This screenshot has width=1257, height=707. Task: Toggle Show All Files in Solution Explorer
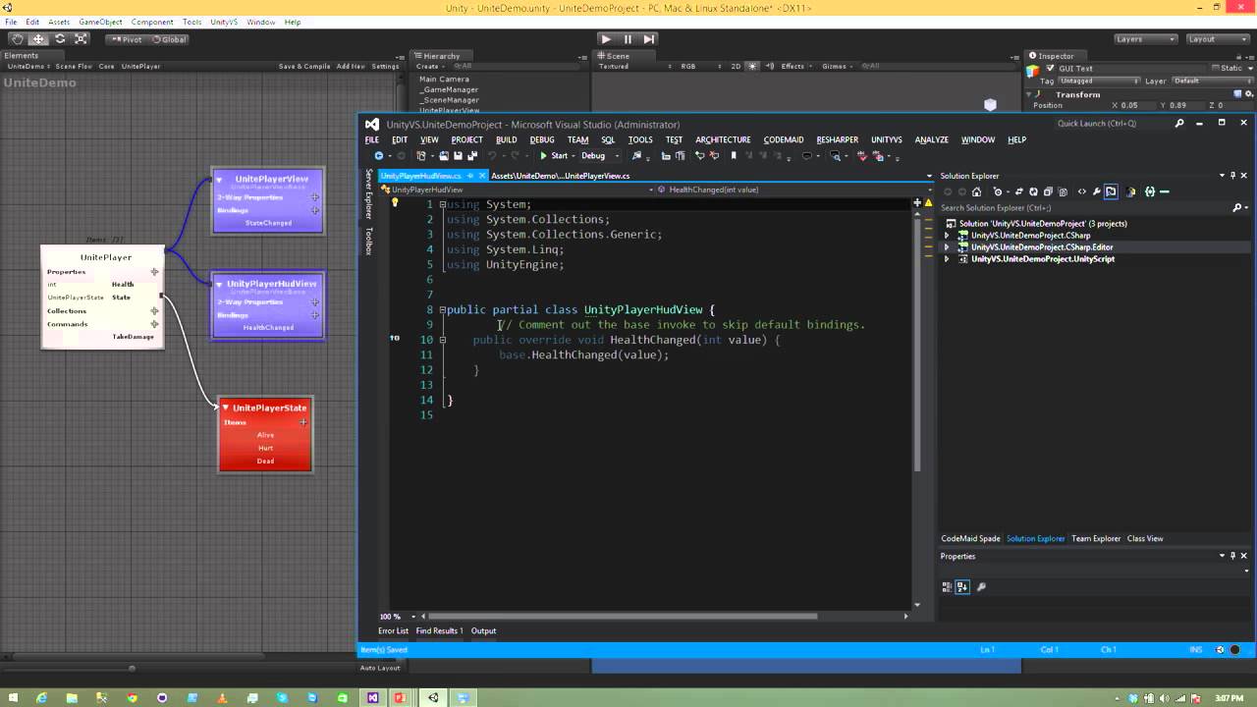tap(1063, 191)
